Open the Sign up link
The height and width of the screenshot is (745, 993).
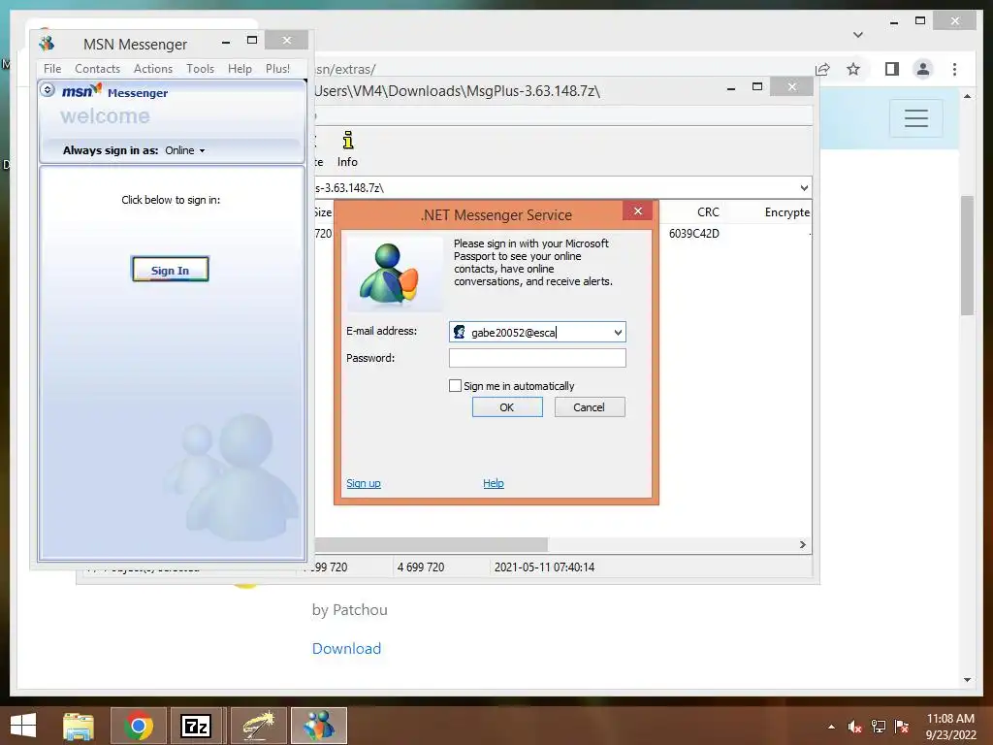(364, 483)
